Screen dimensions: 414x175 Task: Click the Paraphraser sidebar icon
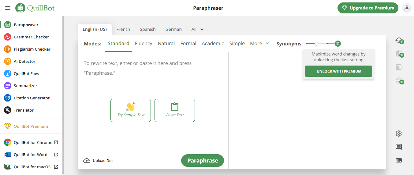coord(8,25)
